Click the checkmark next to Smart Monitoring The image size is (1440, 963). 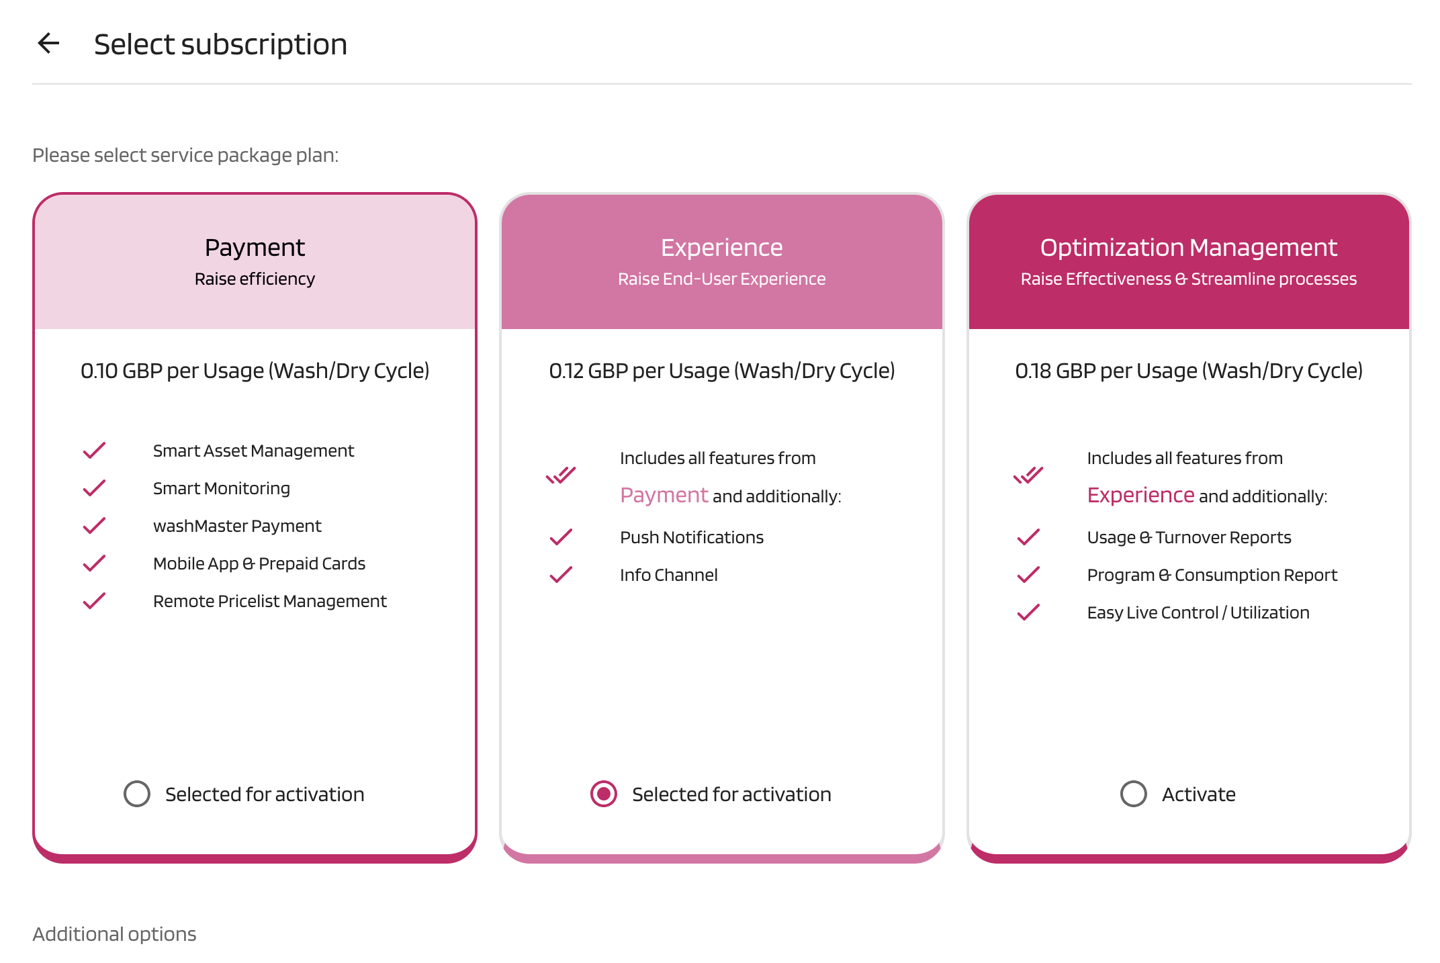tap(94, 488)
